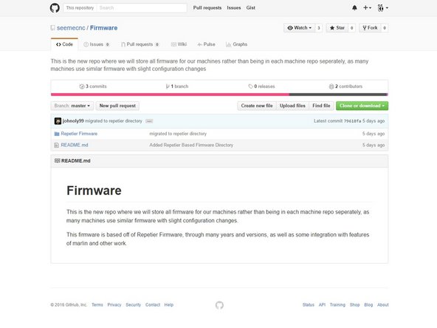This screenshot has width=437, height=328.
Task: Click the footer GitHub mark icon
Action: point(219,305)
